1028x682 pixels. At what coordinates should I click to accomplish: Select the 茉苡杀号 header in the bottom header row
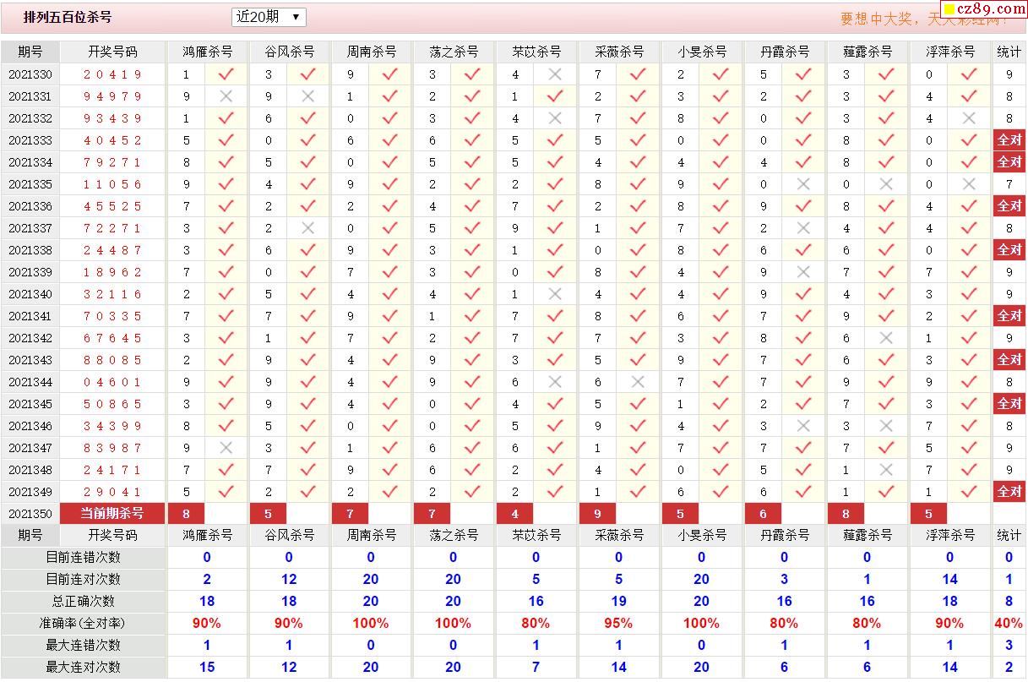[536, 535]
